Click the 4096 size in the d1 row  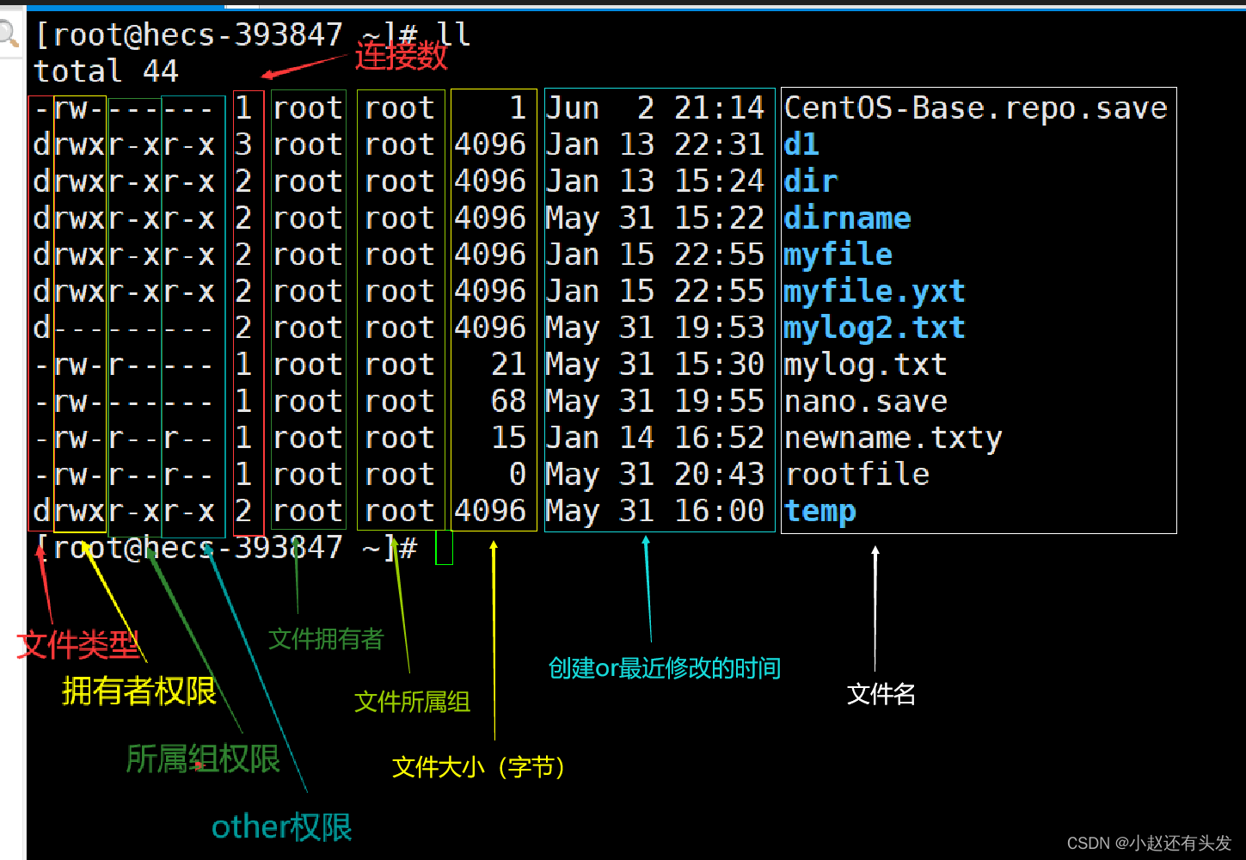[490, 144]
